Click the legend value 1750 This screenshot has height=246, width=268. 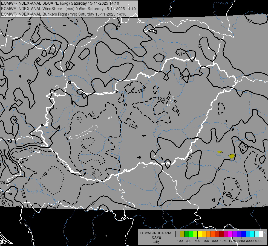[x=232, y=241]
